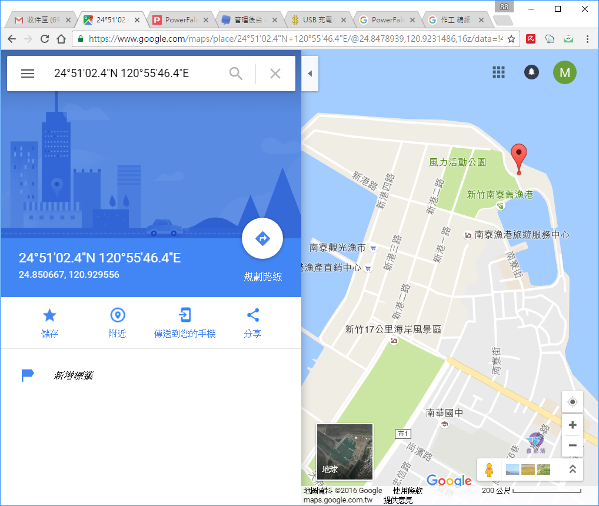The height and width of the screenshot is (506, 599).
Task: Open the M account avatar
Action: [565, 72]
